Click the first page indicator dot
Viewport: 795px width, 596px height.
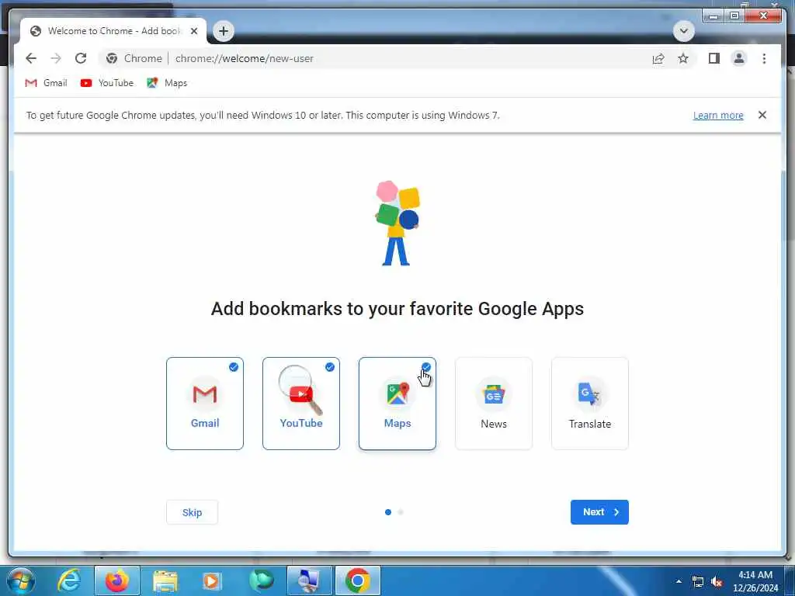388,512
